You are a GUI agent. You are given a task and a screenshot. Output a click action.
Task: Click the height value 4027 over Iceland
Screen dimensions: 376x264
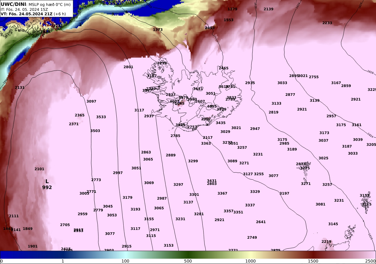[x=174, y=101]
